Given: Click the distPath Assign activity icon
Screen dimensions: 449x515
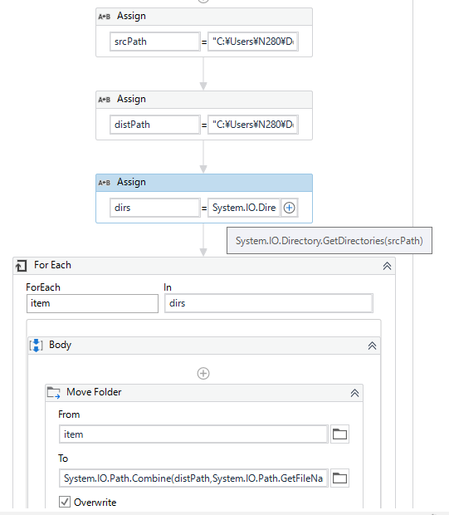Looking at the screenshot, I should (x=104, y=100).
